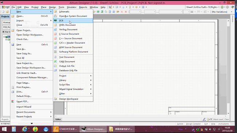Click the Instruments status bar button
The image size is (237, 133).
click(224, 124)
